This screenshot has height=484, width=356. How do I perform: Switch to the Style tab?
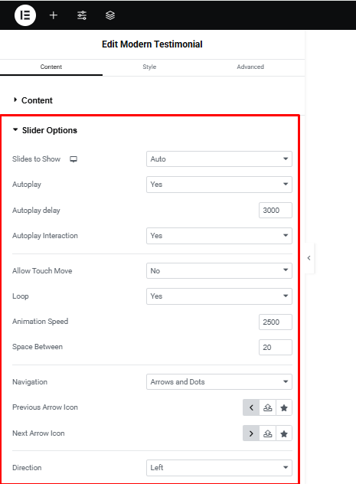click(x=149, y=67)
